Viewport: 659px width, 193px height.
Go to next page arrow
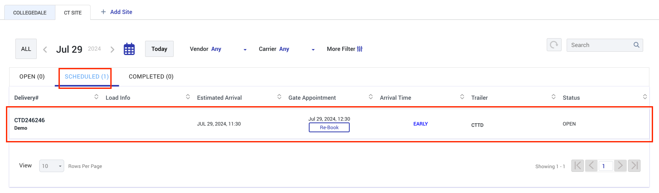620,166
